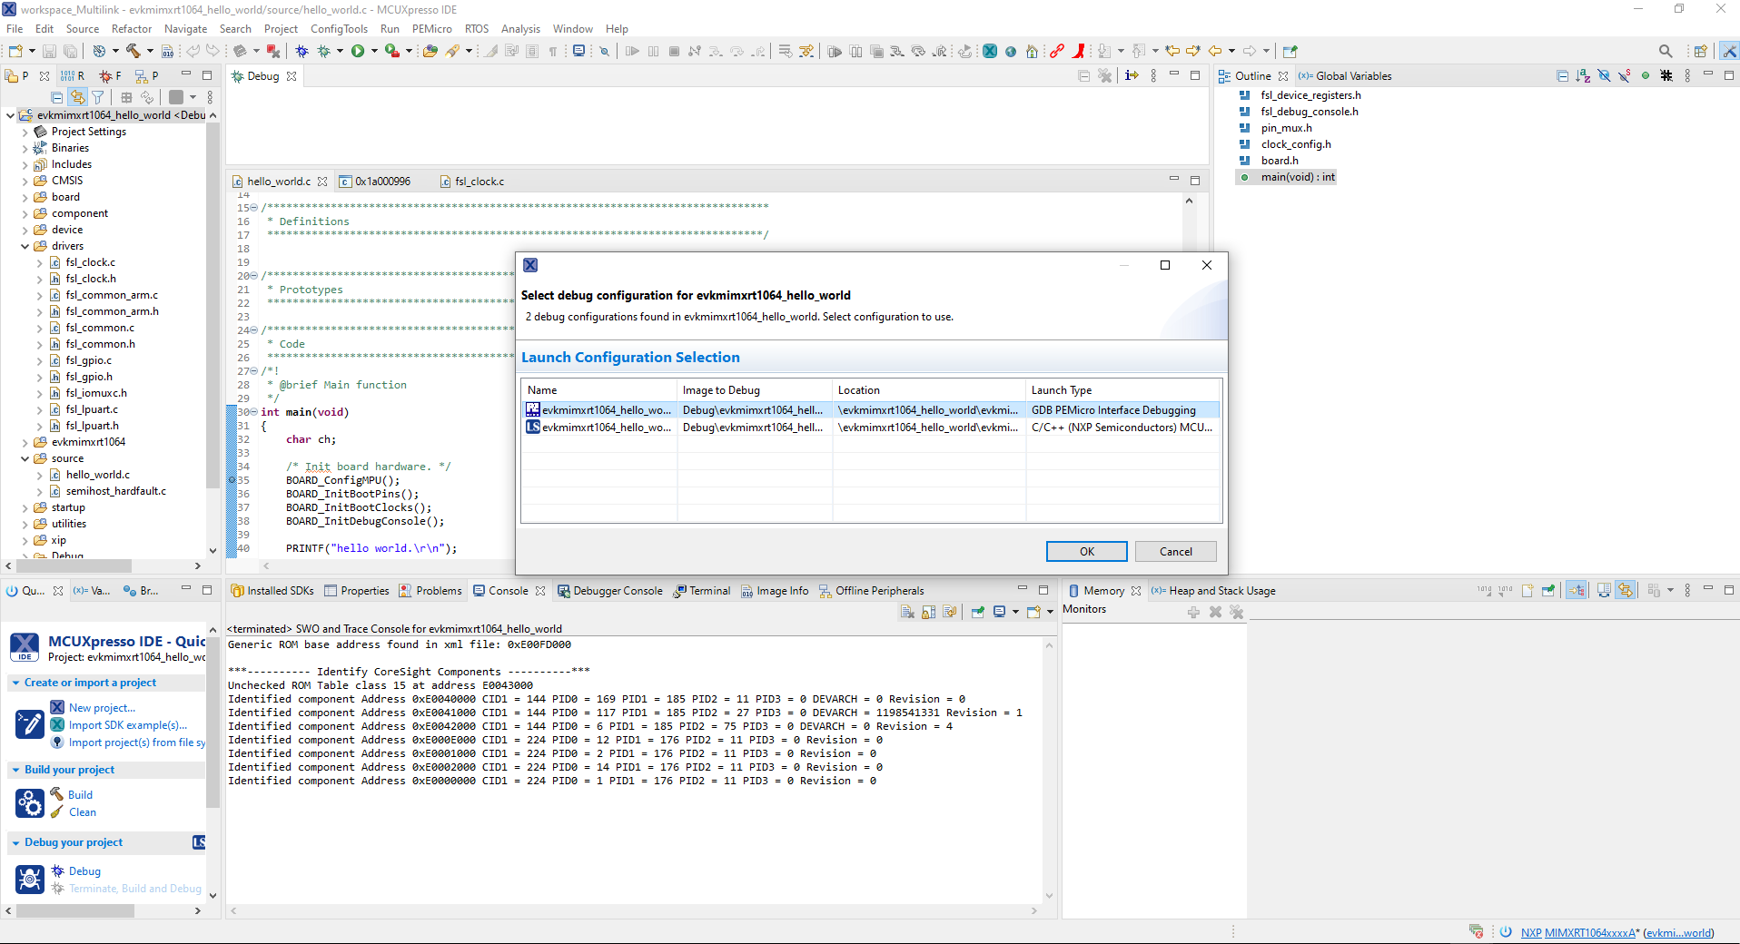
Task: Click the search magnifier icon near top right
Action: [1666, 52]
